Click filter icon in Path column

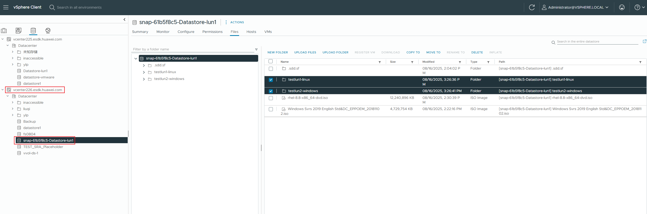(640, 62)
